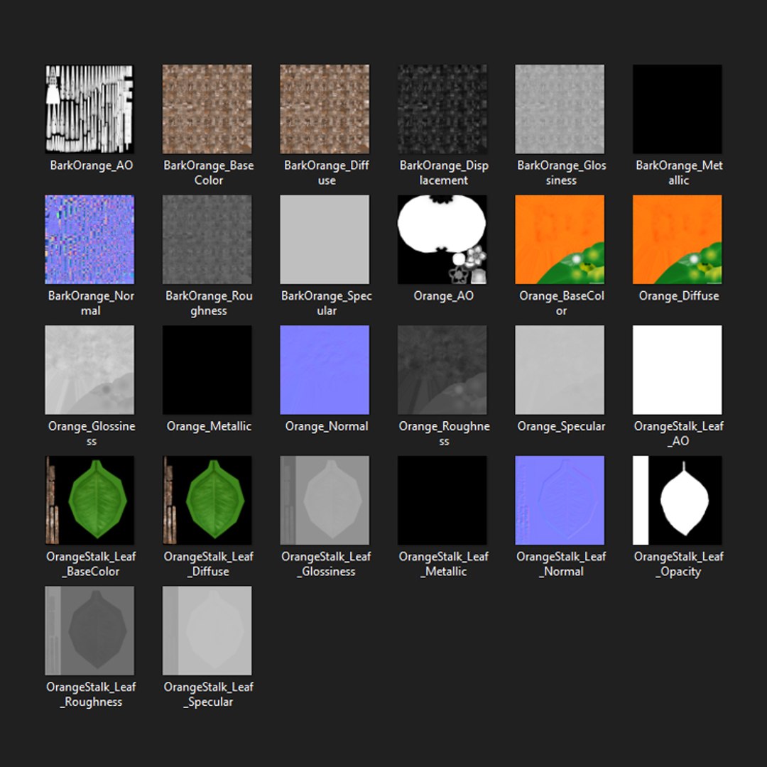Choose the OrangeStalk_Leaf_Metallic thumbnail
Image resolution: width=767 pixels, height=767 pixels.
[442, 501]
